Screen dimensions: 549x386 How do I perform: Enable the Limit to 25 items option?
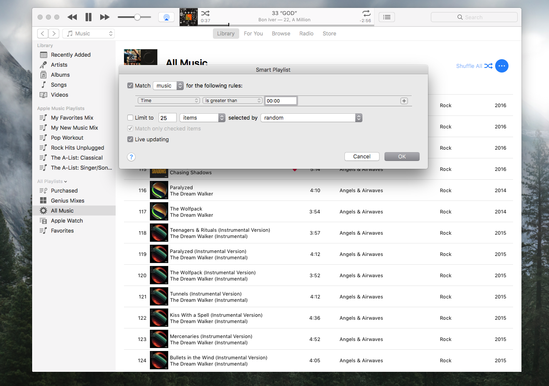coord(130,118)
